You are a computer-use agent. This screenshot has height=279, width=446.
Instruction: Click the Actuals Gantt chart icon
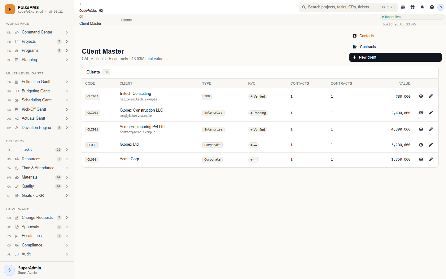coord(17,118)
